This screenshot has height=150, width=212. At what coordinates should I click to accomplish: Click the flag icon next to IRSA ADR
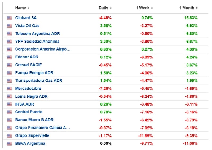(9, 104)
